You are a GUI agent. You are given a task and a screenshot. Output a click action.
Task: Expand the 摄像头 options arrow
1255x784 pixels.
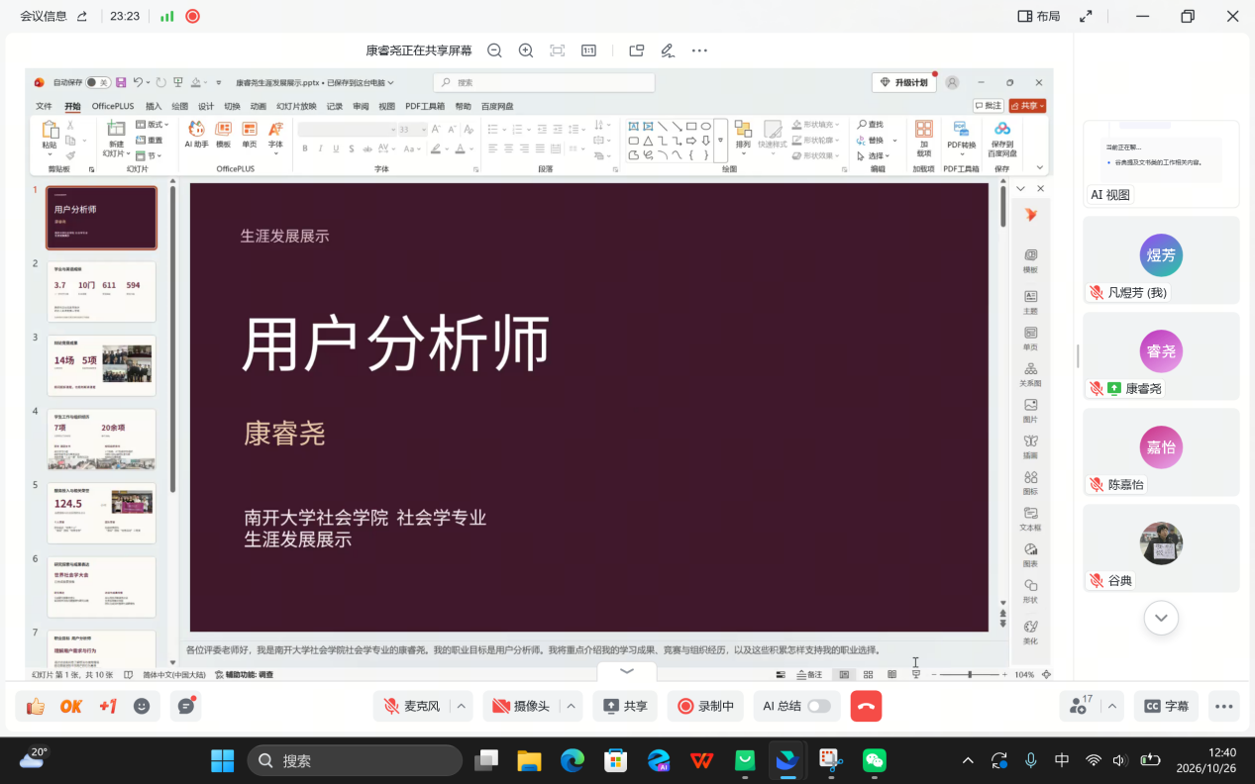[571, 706]
